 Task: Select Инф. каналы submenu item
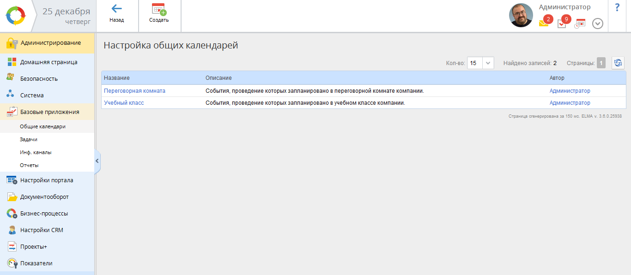tap(36, 152)
